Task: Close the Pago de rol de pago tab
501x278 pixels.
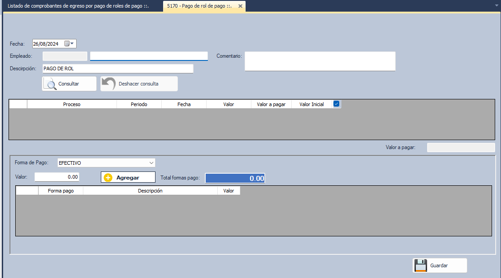Action: (x=240, y=6)
